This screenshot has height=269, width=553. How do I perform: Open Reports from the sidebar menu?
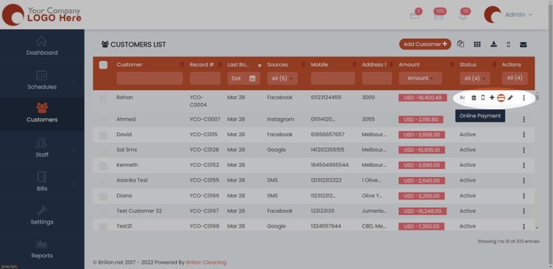[42, 249]
